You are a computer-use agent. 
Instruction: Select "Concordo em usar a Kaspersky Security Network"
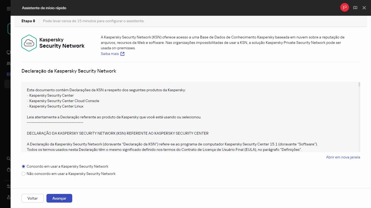[x=23, y=166]
